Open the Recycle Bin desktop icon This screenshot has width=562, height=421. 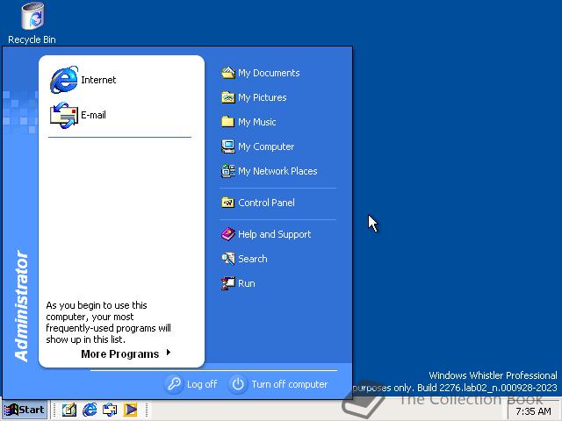(32, 16)
